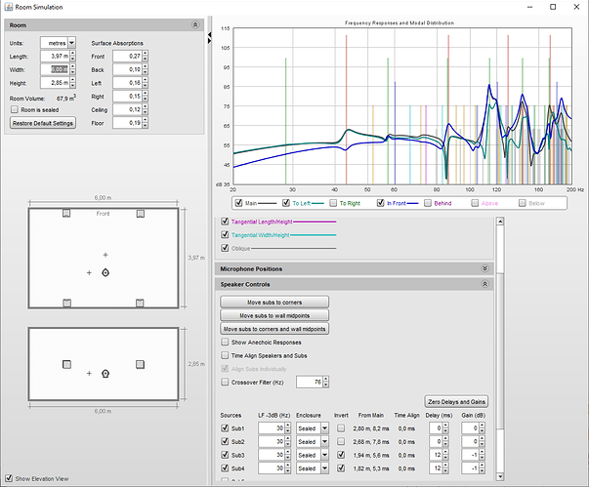The width and height of the screenshot is (589, 487).
Task: Click the Zero Delays and Gains button
Action: [x=455, y=401]
